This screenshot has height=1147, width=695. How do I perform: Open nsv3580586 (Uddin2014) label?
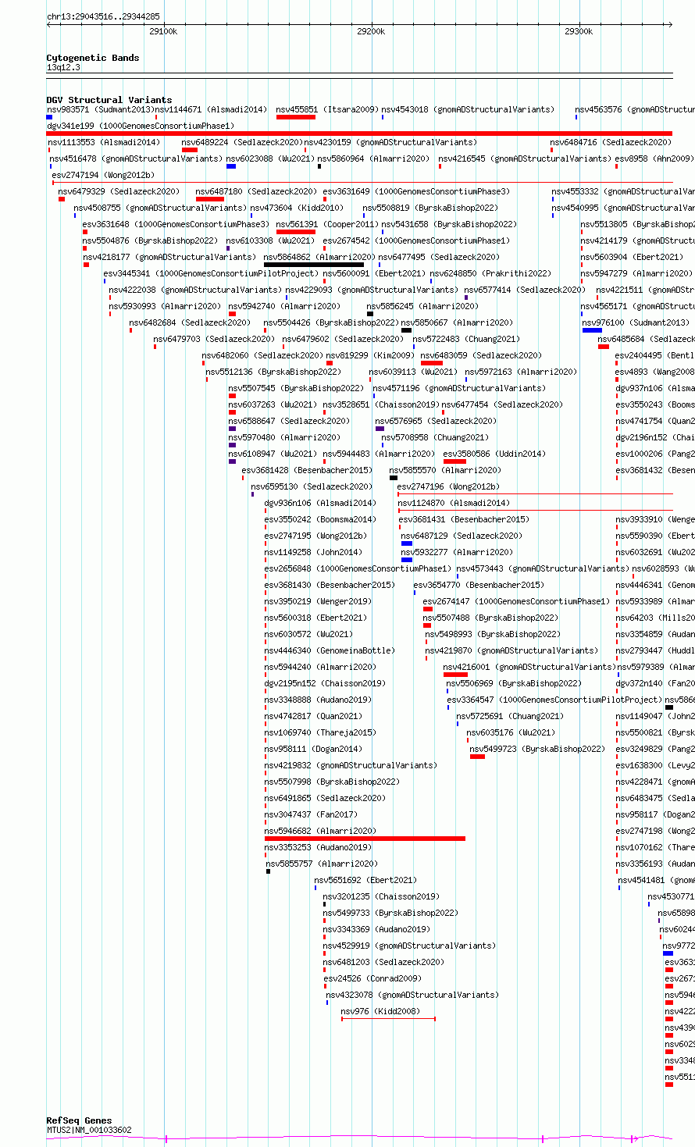coord(494,454)
